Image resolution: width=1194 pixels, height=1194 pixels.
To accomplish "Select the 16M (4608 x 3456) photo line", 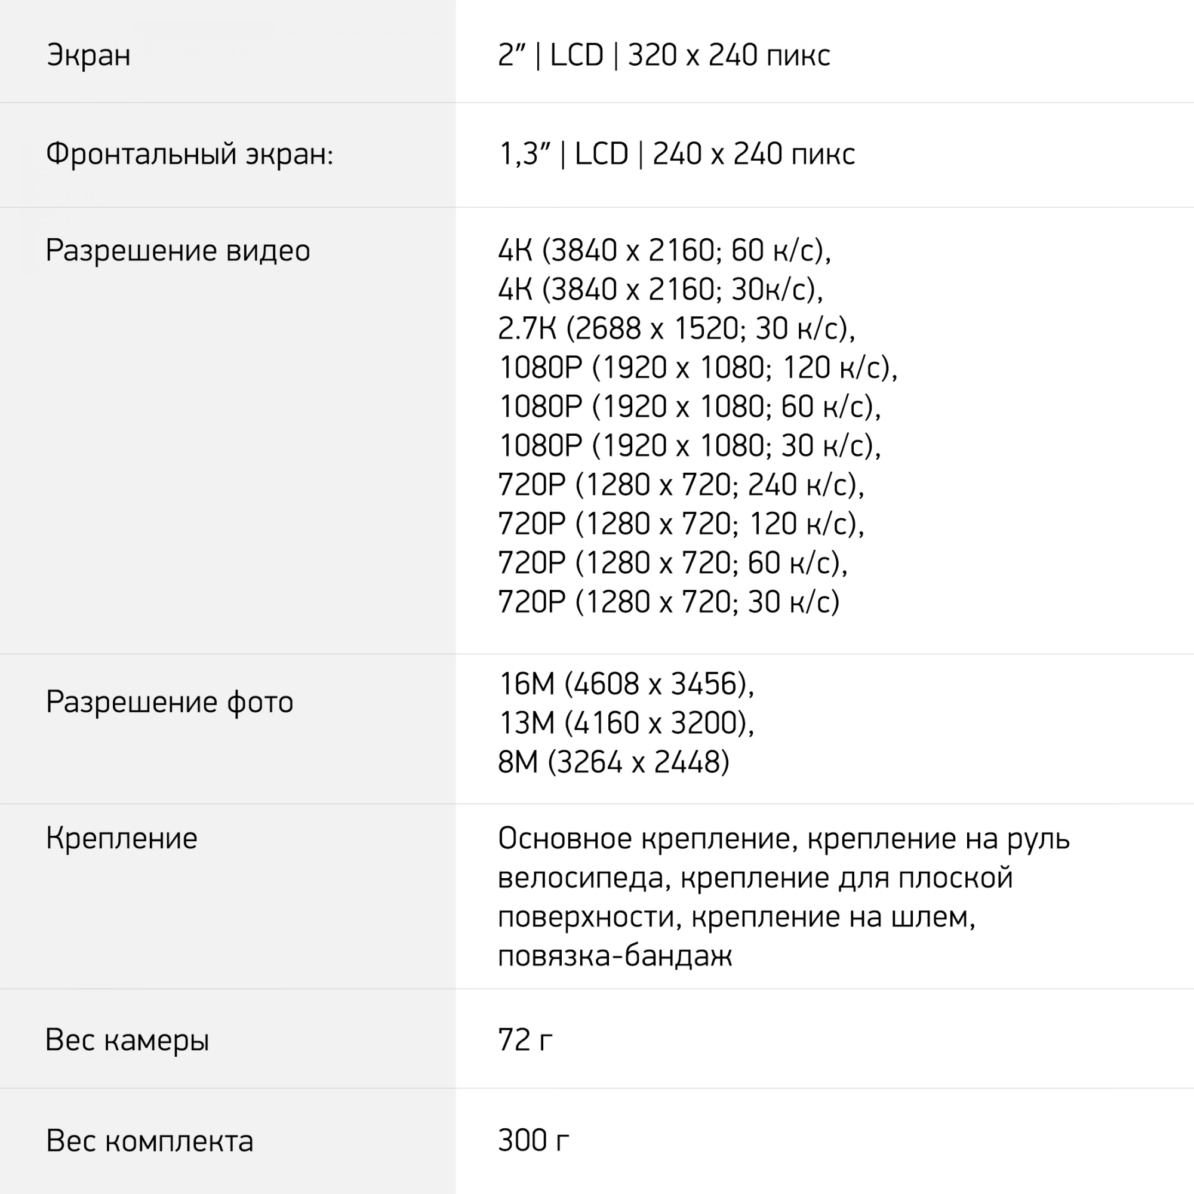I will pos(626,684).
